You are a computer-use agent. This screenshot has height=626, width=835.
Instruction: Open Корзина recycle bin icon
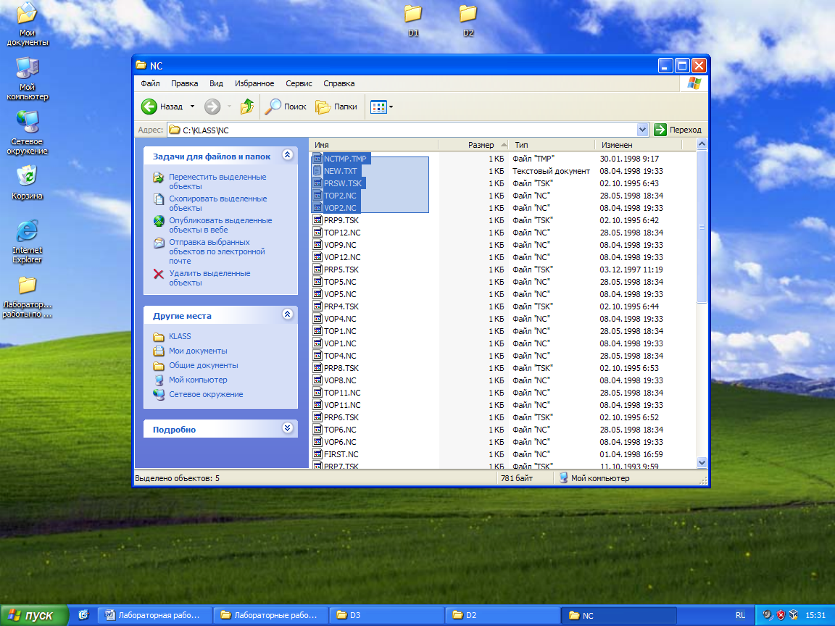(x=27, y=182)
